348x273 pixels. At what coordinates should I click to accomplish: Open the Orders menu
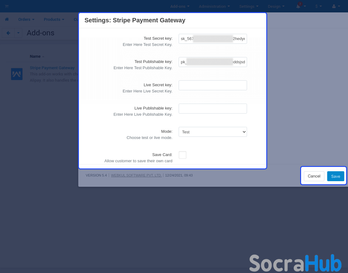pos(26,19)
